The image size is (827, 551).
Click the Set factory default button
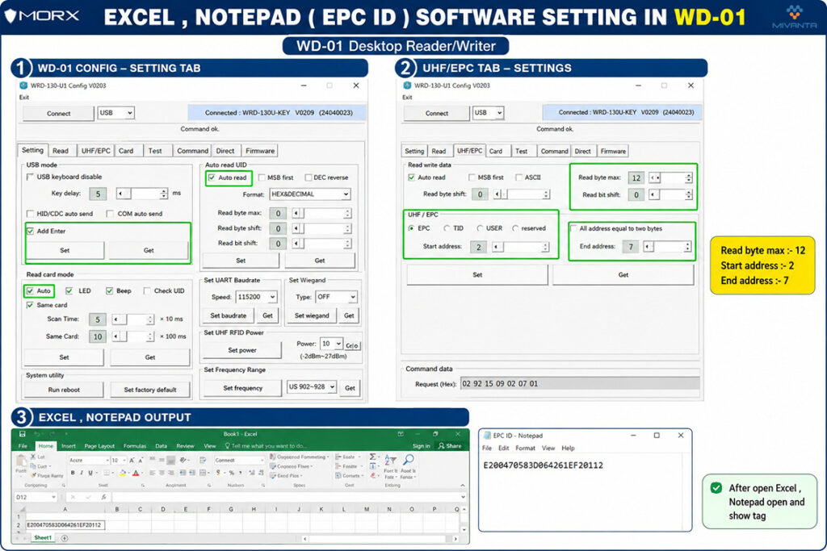pyautogui.click(x=149, y=390)
